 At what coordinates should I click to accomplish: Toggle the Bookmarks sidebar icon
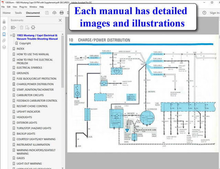[4, 34]
